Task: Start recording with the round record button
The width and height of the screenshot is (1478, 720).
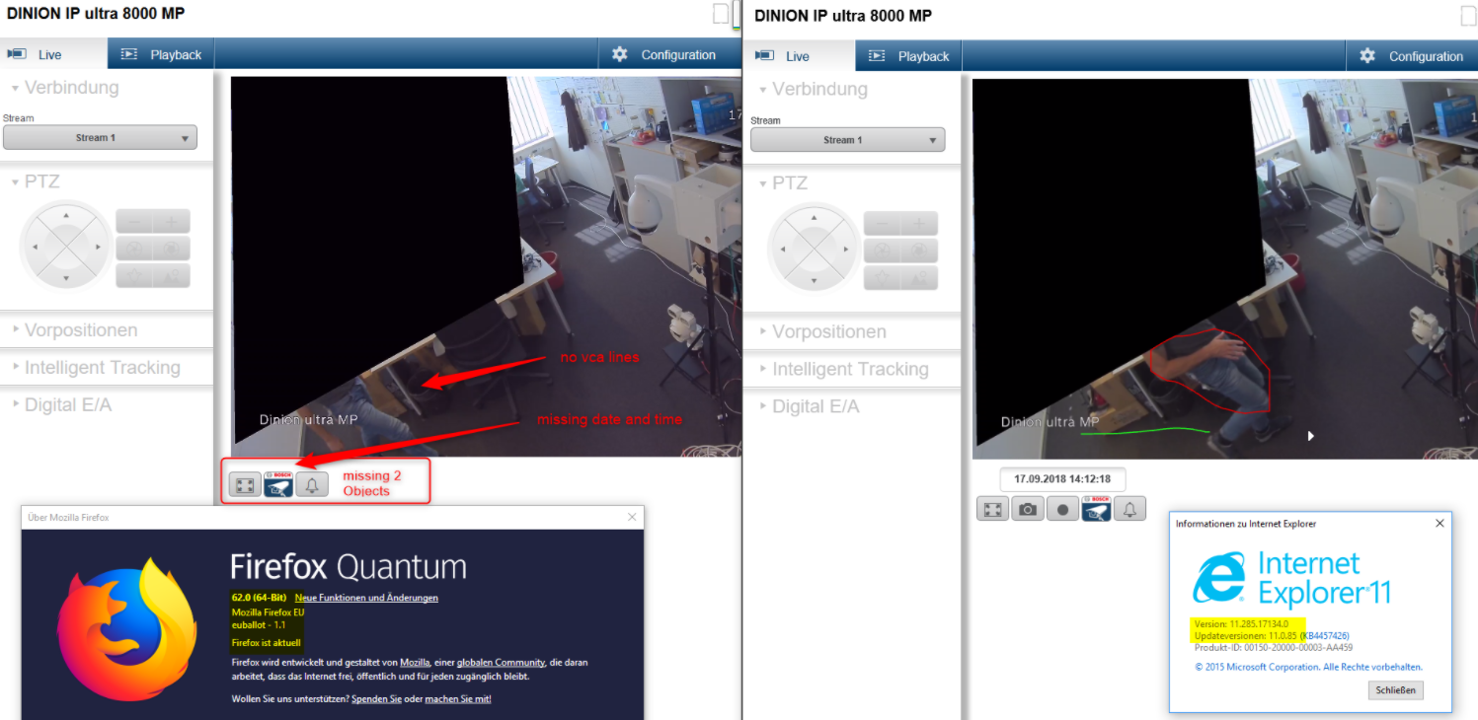Action: 1062,509
